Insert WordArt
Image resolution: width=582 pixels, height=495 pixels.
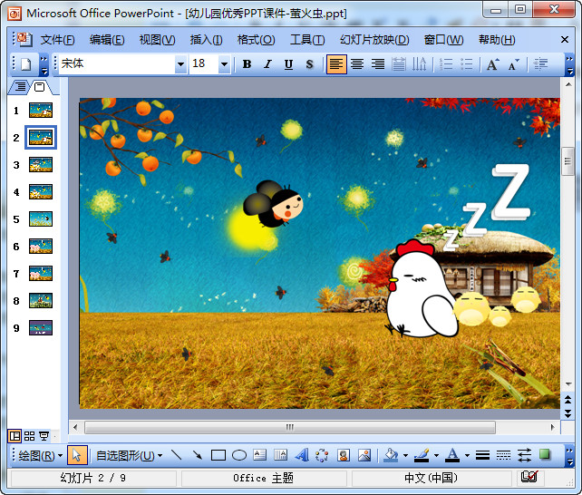pyautogui.click(x=302, y=455)
